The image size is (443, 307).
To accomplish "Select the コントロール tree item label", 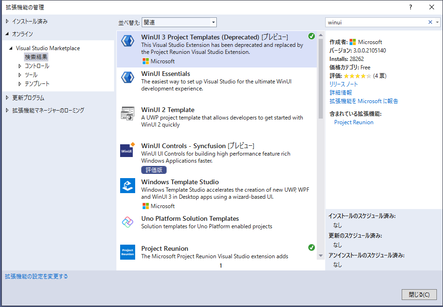I will (37, 66).
